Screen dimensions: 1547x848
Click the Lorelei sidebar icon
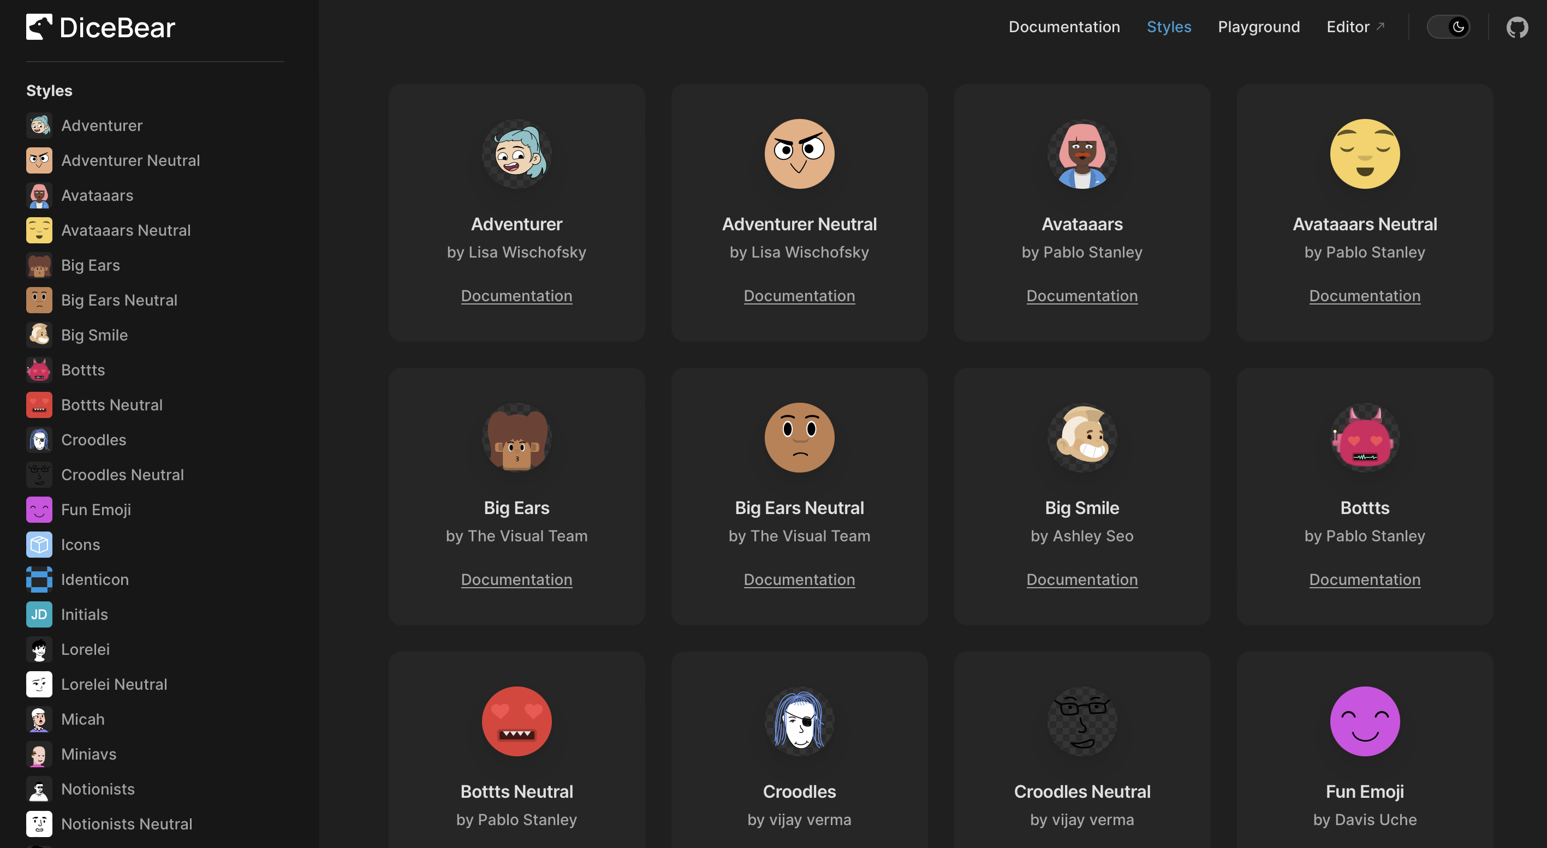click(x=39, y=649)
